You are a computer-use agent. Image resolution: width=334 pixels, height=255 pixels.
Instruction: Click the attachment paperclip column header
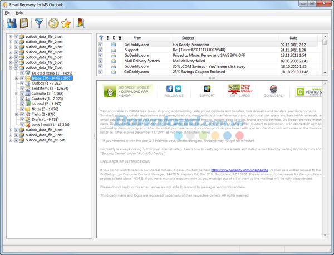[x=120, y=38]
